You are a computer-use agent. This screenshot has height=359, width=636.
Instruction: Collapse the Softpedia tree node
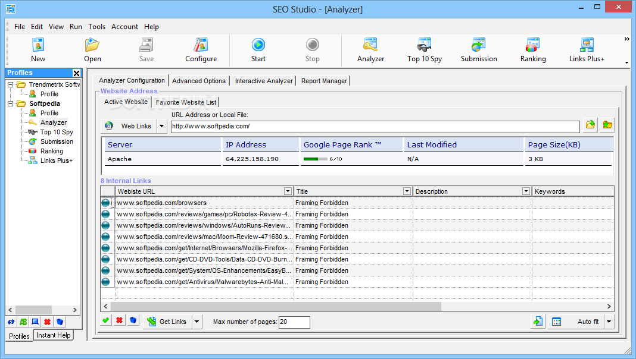pyautogui.click(x=11, y=103)
